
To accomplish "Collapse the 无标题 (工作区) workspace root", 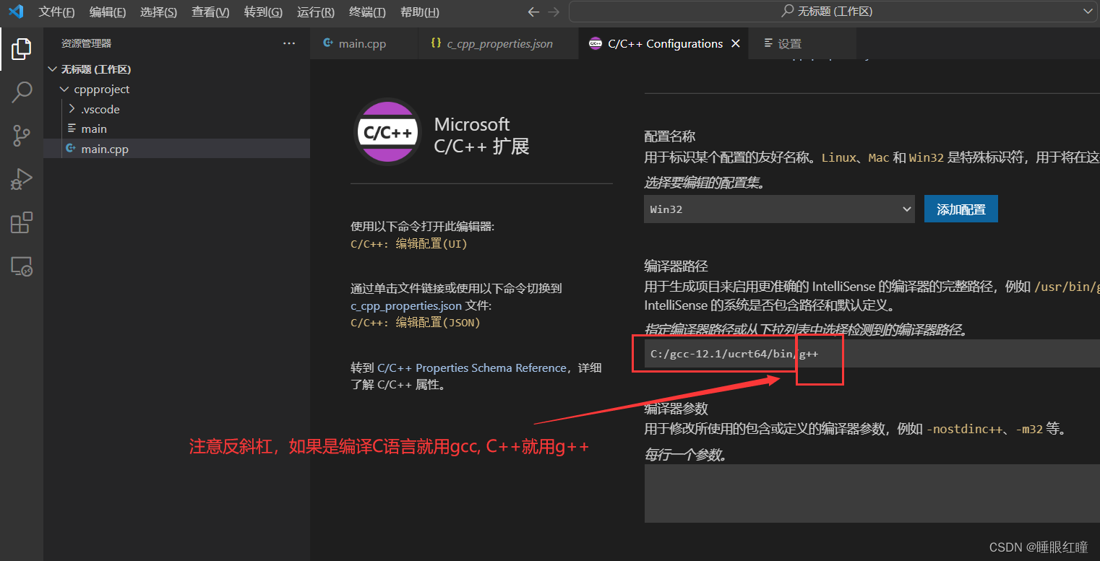I will point(52,69).
